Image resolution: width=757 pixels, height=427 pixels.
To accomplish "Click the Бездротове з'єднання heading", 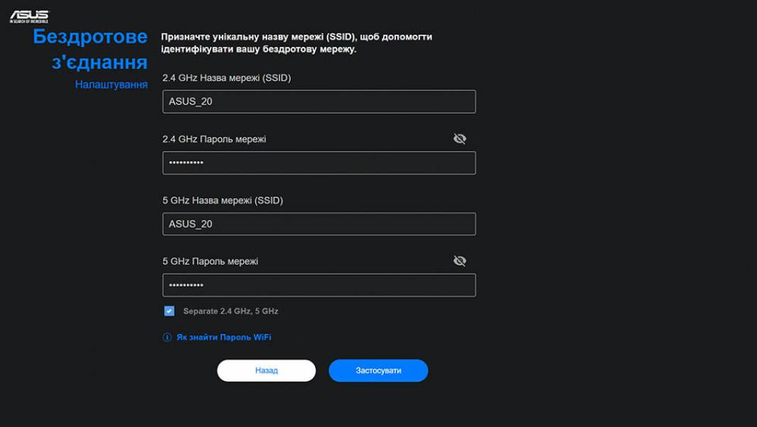I will [x=90, y=50].
